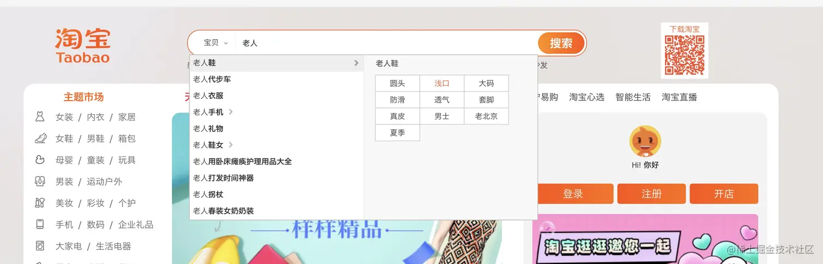Click the 美妆 cosmetics category icon
The width and height of the screenshot is (823, 264).
pyautogui.click(x=40, y=203)
